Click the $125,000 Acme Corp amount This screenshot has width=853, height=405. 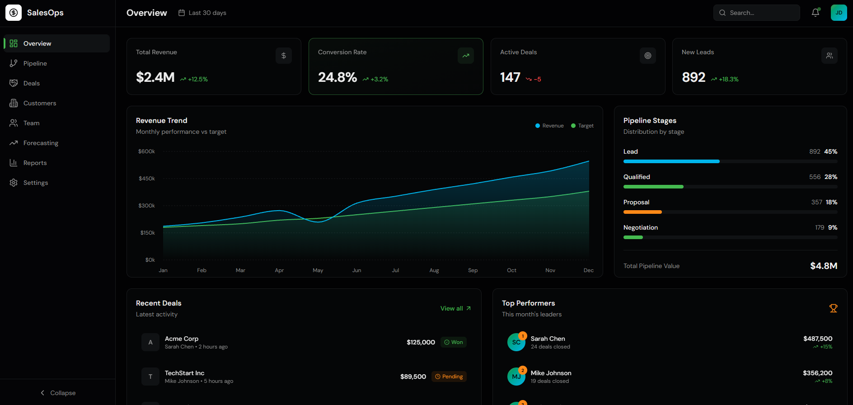421,342
